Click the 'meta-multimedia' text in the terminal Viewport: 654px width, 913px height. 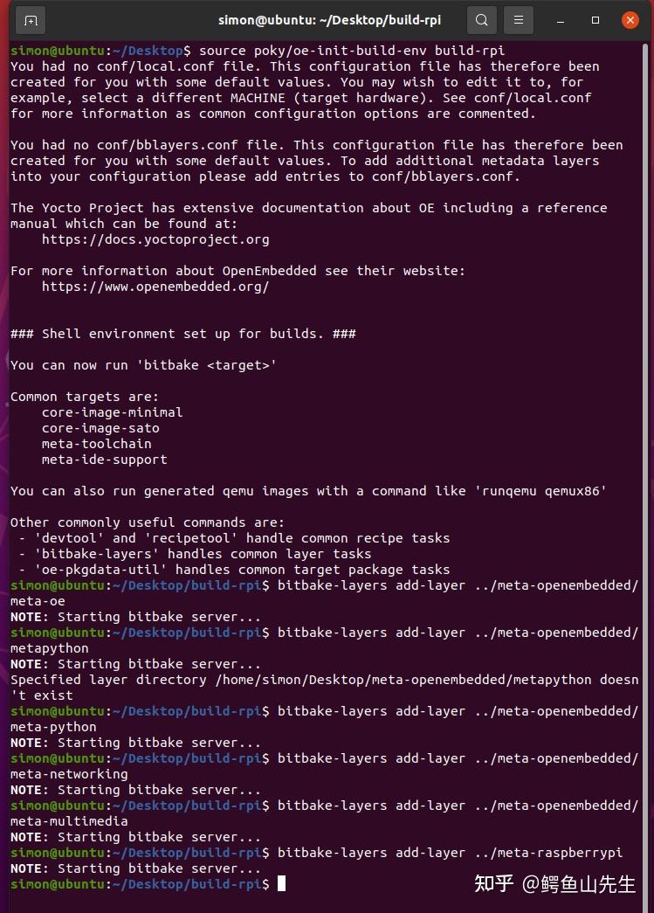69,821
